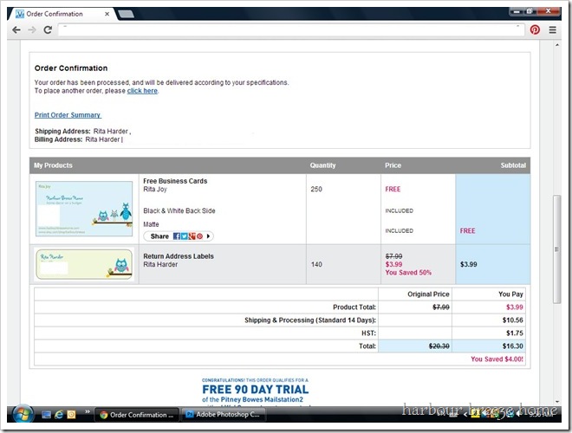This screenshot has height=433, width=572.
Task: Open a new browser tab
Action: (x=127, y=14)
